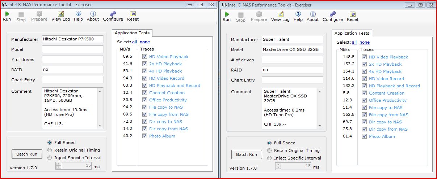Click Batch Run button in right window
This screenshot has width=437, height=179.
coord(247,154)
